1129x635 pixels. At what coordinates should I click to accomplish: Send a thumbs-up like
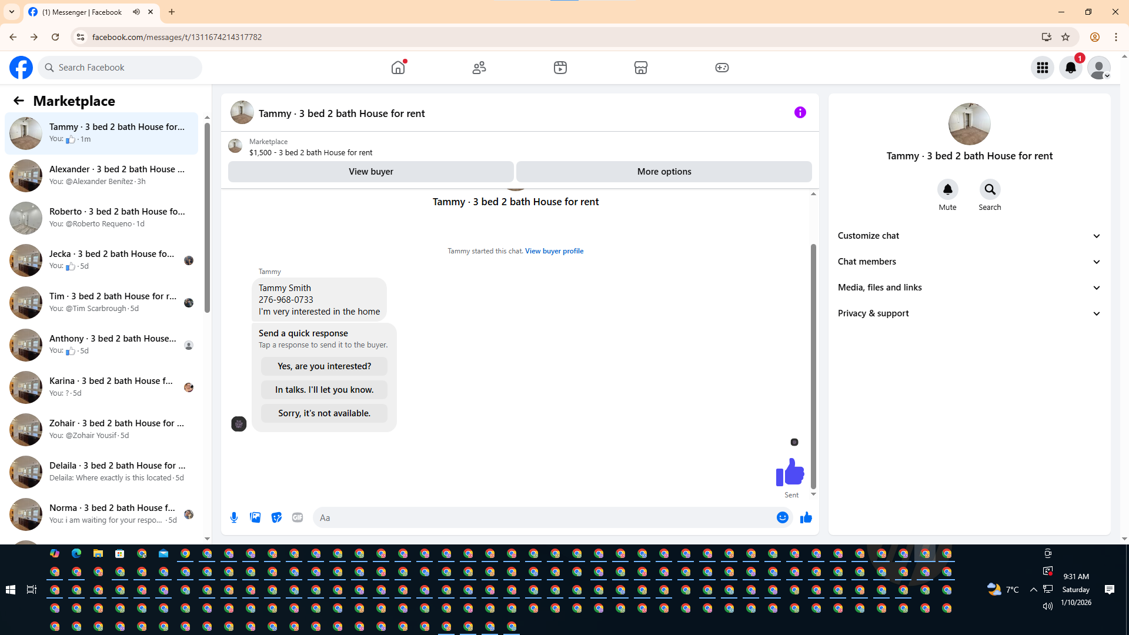point(806,517)
